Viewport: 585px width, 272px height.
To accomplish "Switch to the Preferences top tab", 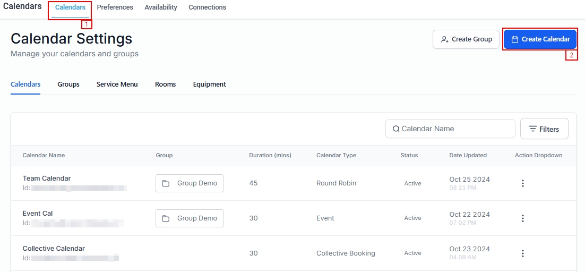I will pyautogui.click(x=115, y=7).
